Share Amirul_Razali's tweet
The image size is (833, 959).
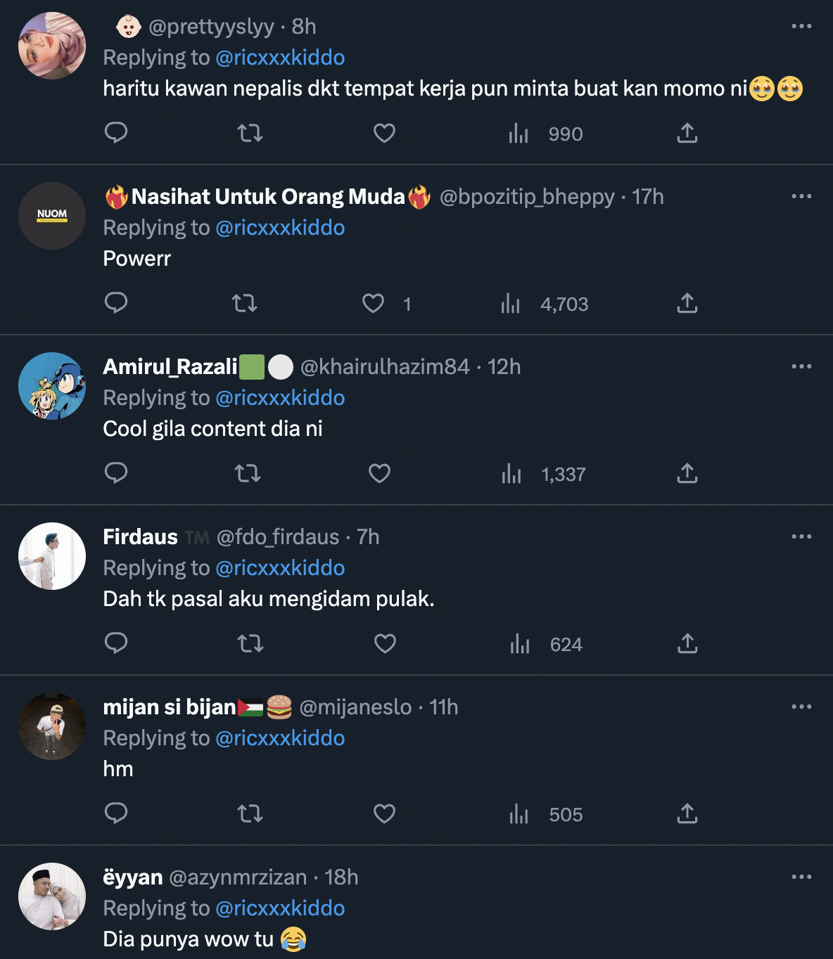687,473
